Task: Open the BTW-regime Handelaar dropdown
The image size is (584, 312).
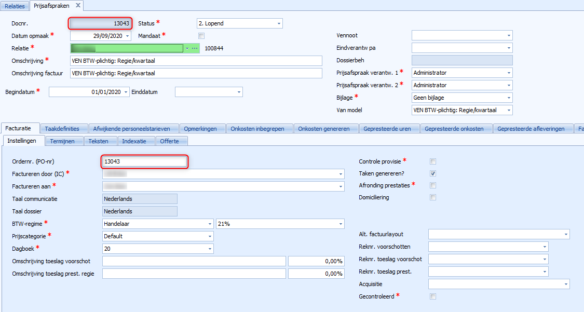Action: pyautogui.click(x=210, y=224)
